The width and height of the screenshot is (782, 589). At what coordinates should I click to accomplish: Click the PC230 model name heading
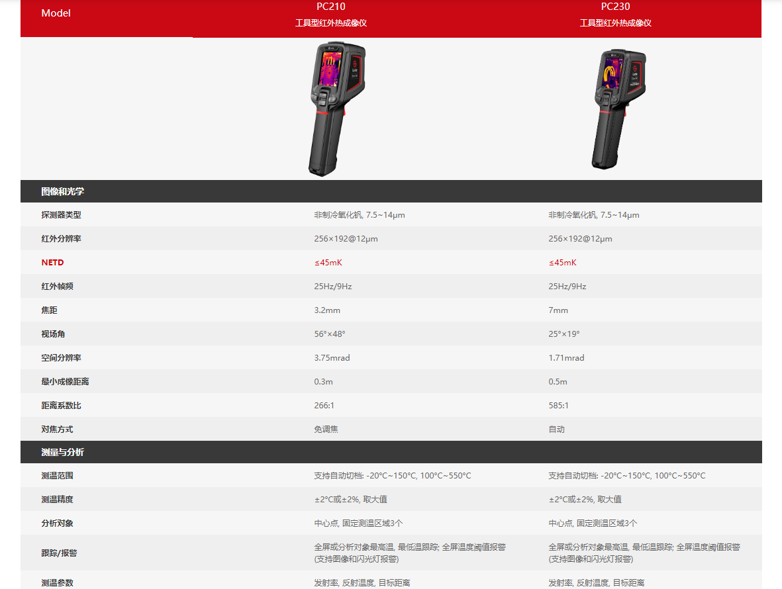coord(615,7)
